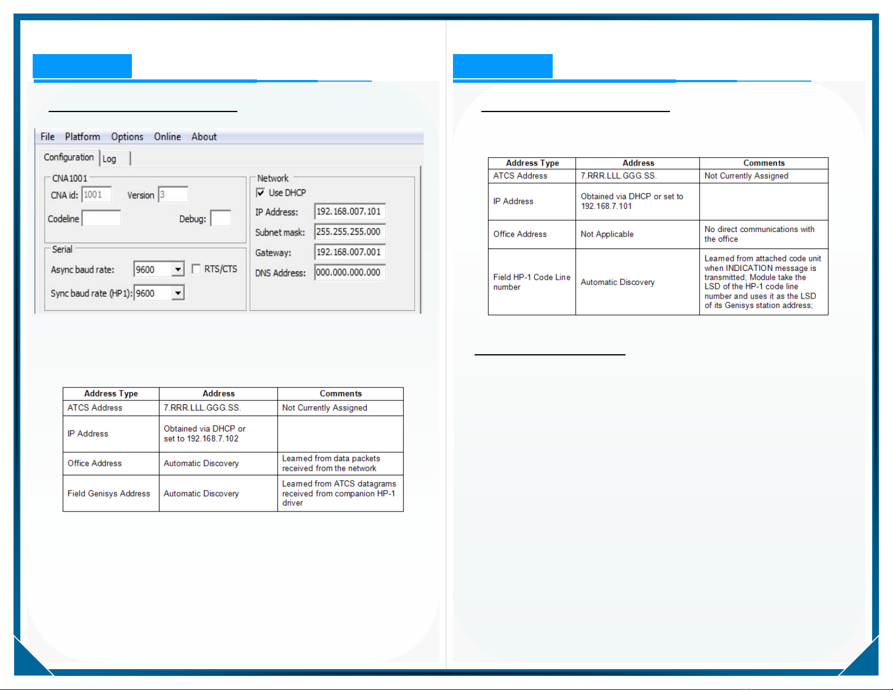Click 'Learned from attached code unit' comment cell
Viewport: 893px width, 690px height.
coord(763,282)
